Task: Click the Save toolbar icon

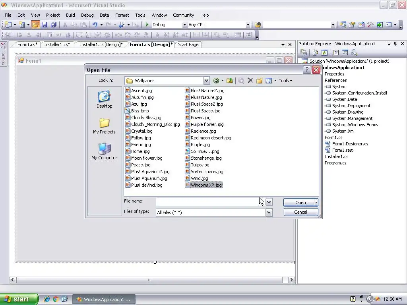Action: click(x=45, y=25)
